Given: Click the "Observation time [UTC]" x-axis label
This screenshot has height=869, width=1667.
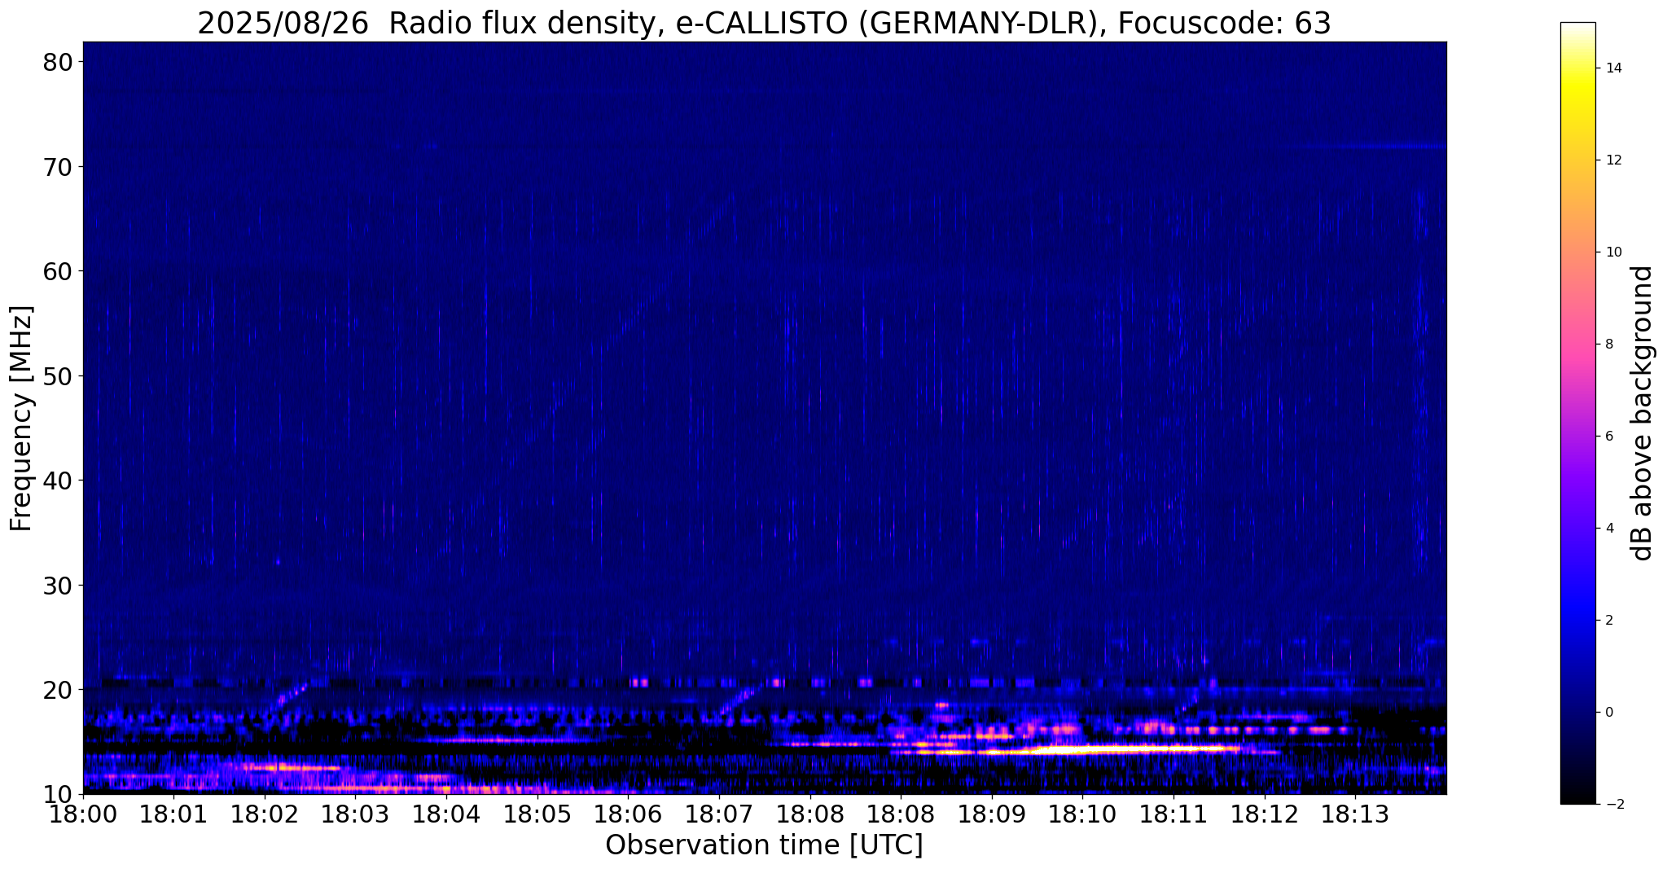Looking at the screenshot, I should click(x=764, y=845).
